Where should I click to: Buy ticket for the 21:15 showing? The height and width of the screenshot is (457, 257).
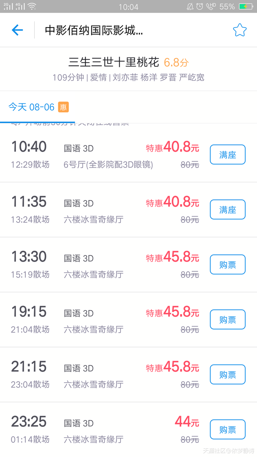228,374
